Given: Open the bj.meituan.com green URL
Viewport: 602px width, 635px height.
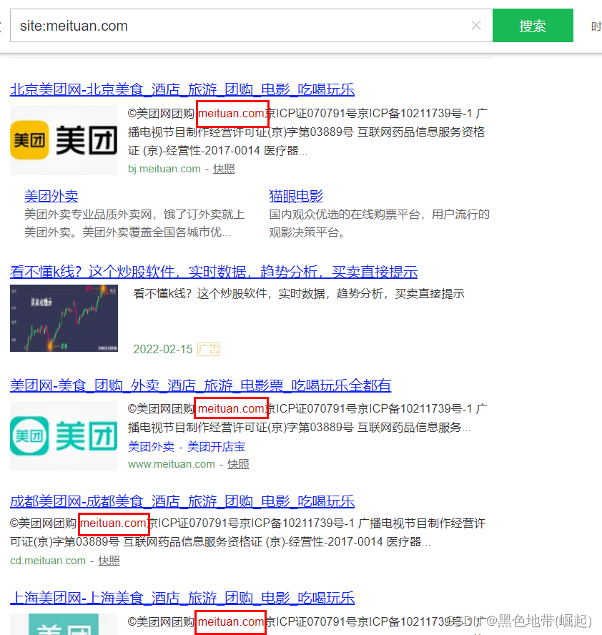Looking at the screenshot, I should pos(164,169).
